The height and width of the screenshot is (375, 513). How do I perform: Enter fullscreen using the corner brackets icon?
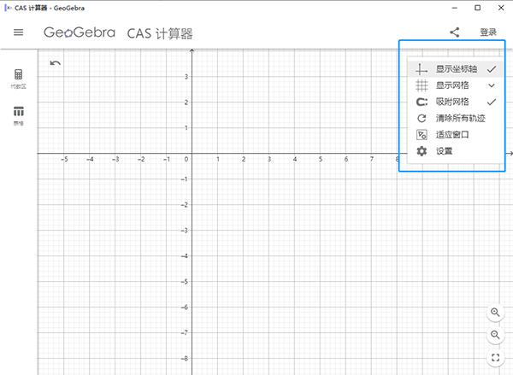pyautogui.click(x=496, y=359)
